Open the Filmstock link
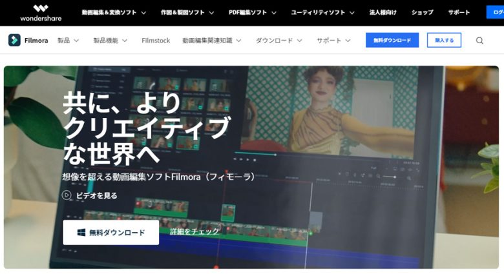Image resolution: width=504 pixels, height=274 pixels. [x=156, y=41]
